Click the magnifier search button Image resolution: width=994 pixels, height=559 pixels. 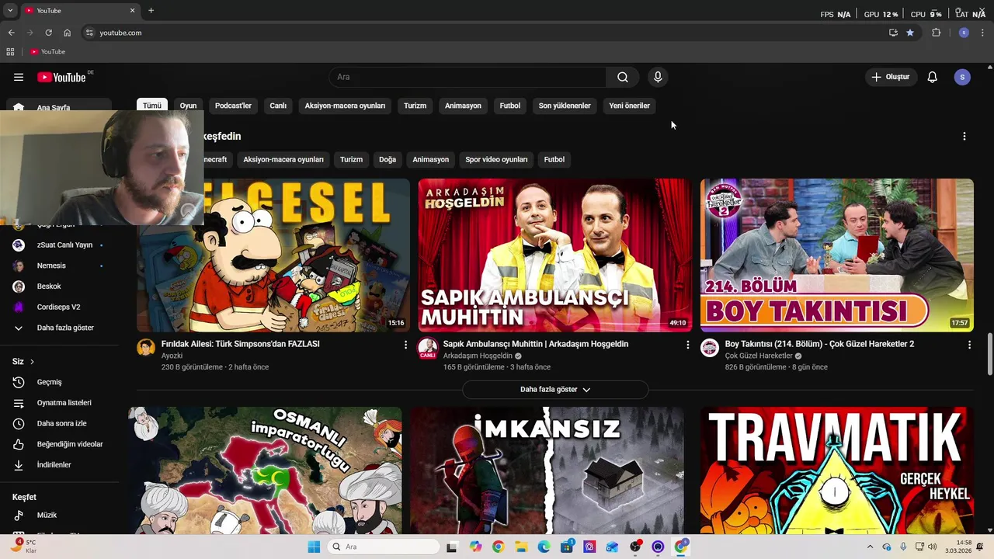click(x=623, y=77)
